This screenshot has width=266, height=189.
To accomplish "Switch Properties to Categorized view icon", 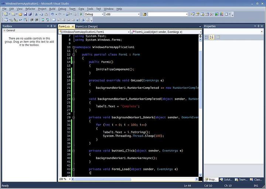I will tap(207, 37).
